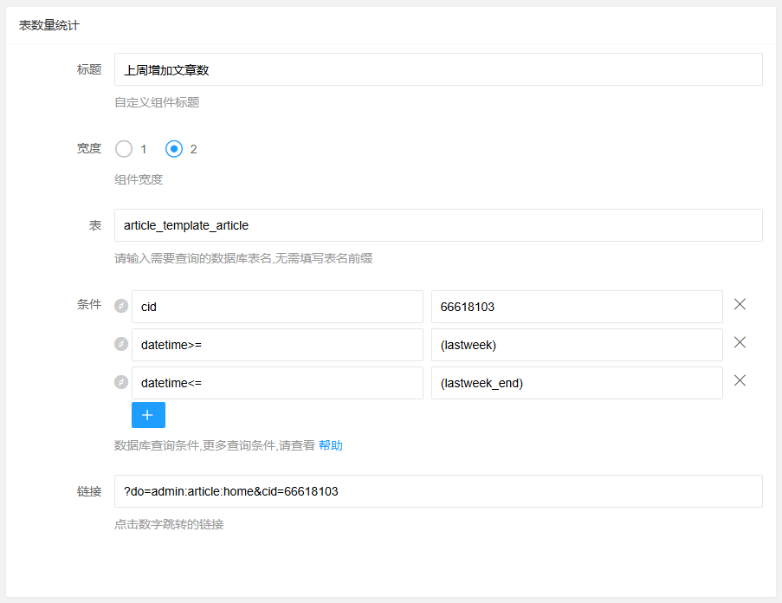Image resolution: width=782 pixels, height=603 pixels.
Task: Edit the cid condition key field
Action: pyautogui.click(x=277, y=307)
